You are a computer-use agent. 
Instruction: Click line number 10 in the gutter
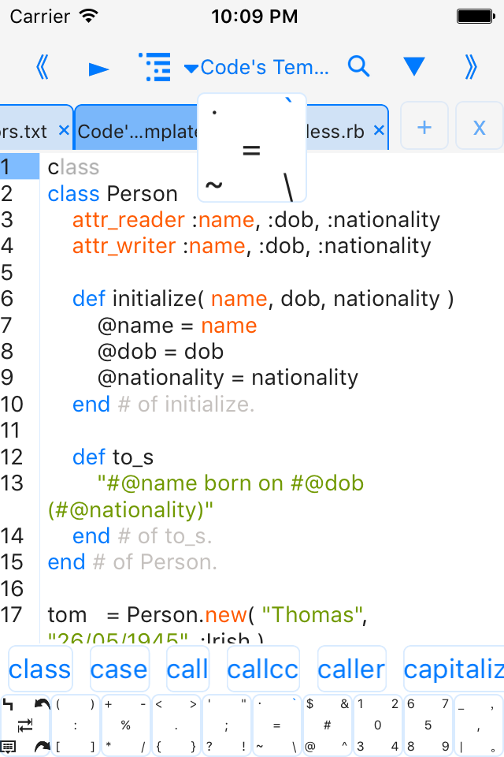click(x=12, y=404)
